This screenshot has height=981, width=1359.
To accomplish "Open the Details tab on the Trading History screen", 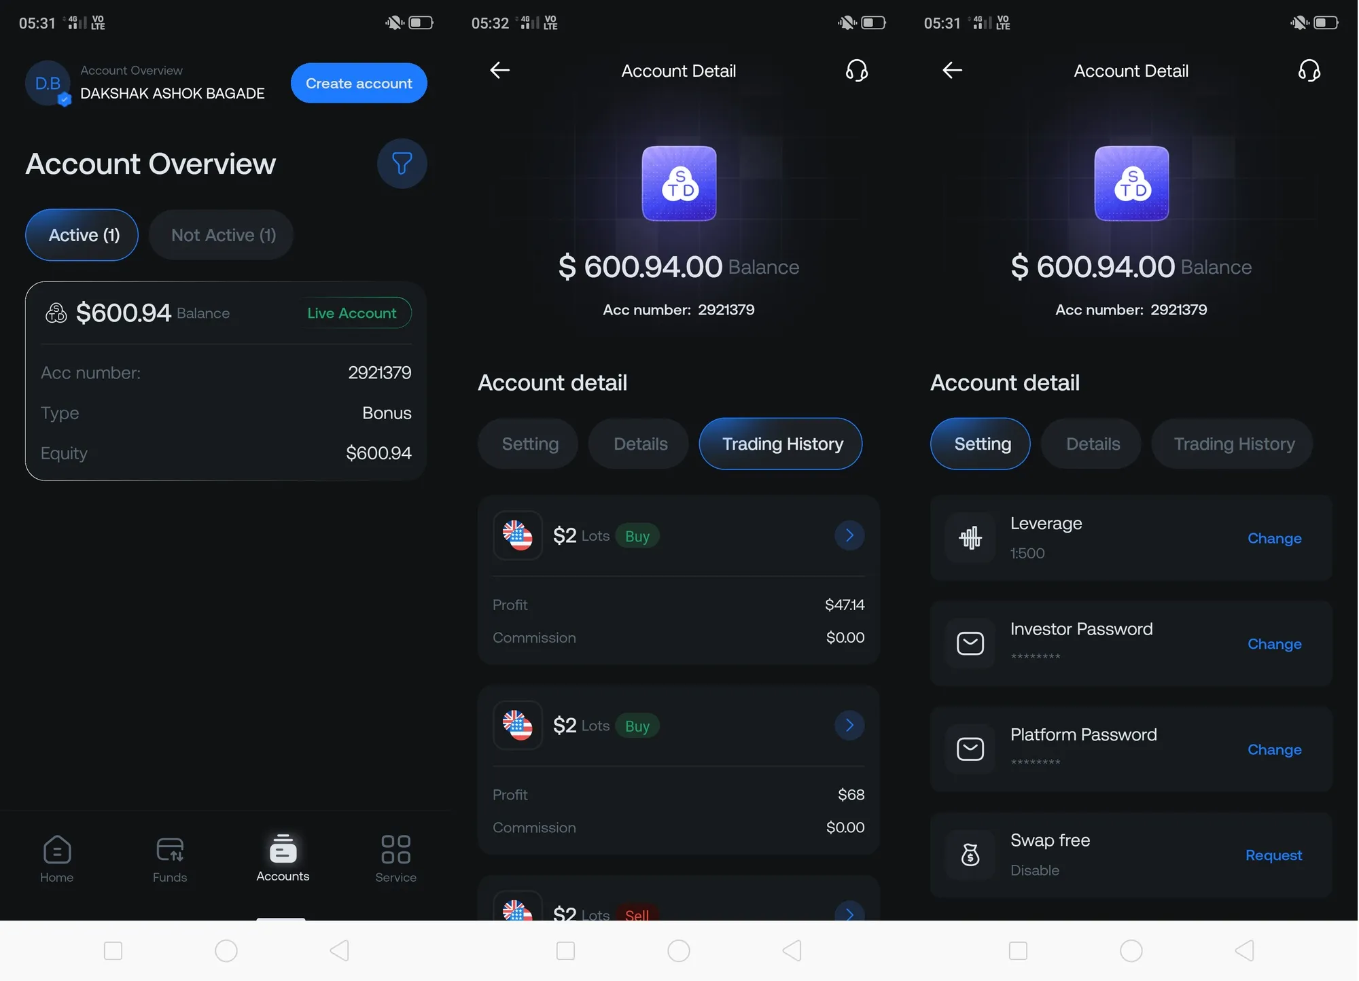I will [639, 444].
